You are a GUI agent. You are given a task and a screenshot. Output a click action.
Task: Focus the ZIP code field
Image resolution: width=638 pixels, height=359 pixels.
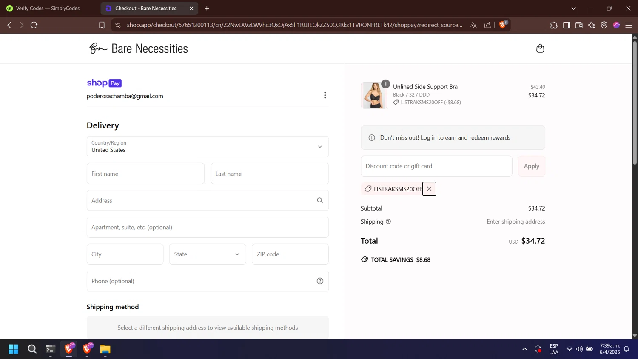click(x=290, y=254)
